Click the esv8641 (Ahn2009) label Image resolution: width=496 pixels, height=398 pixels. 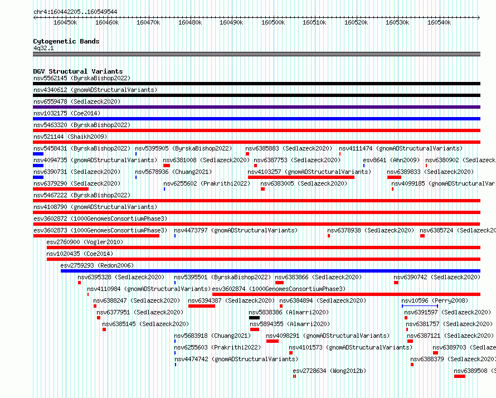pos(391,160)
